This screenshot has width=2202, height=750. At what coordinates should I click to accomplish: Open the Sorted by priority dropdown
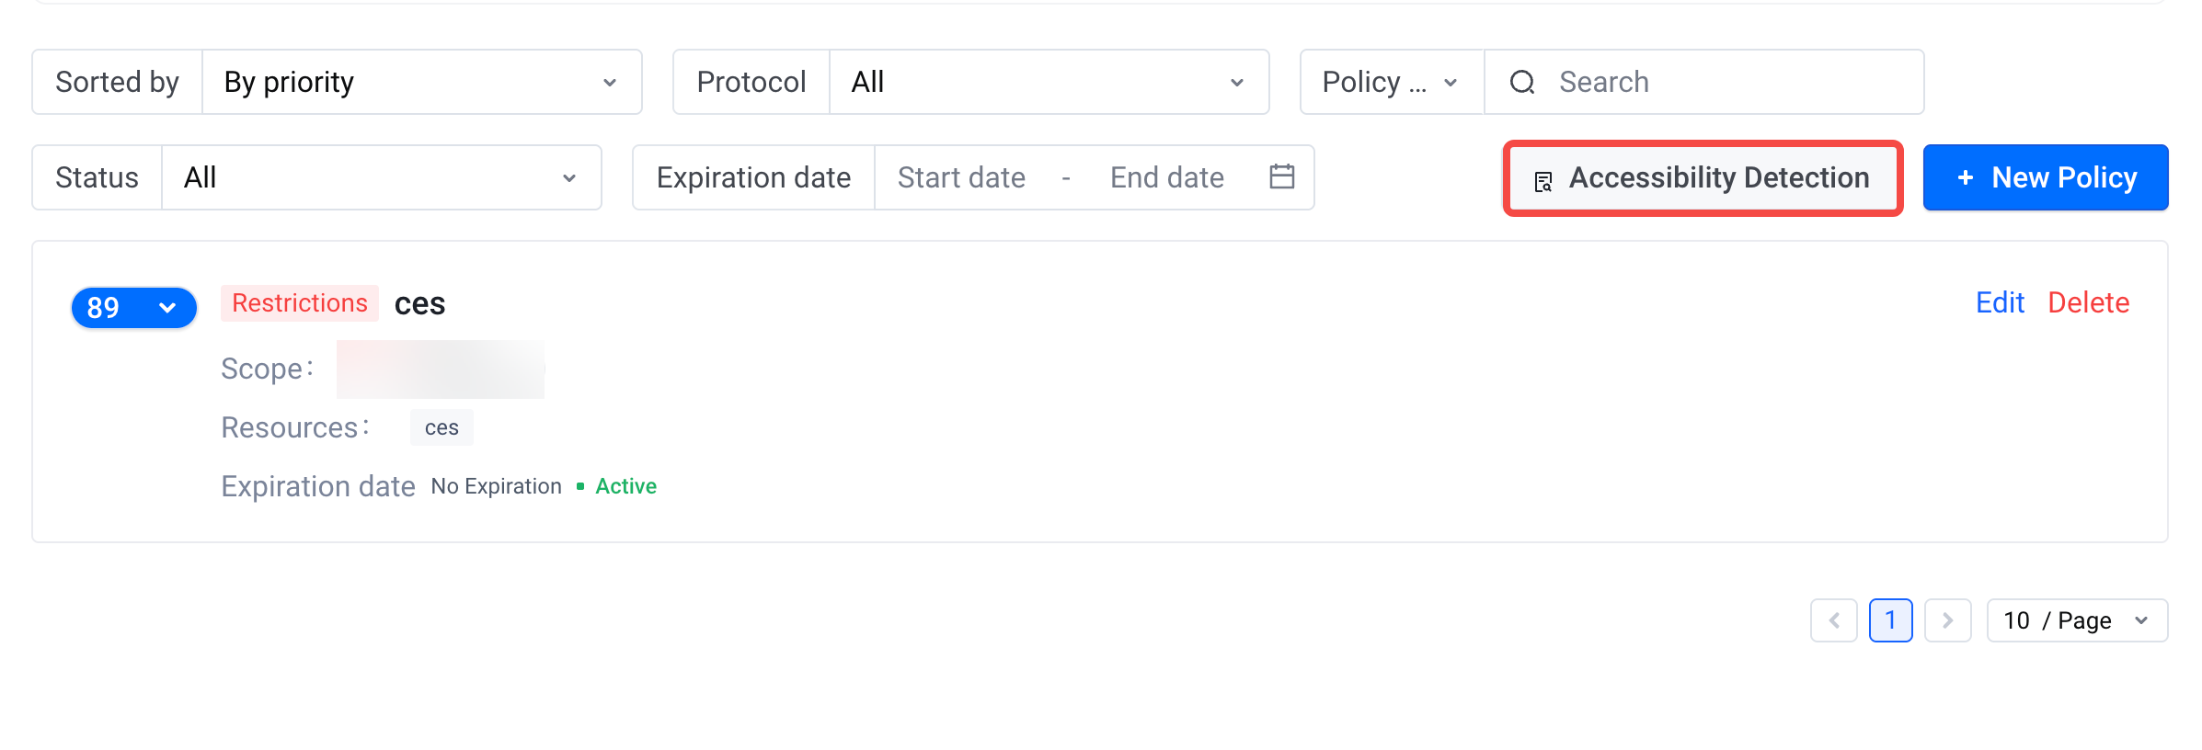tap(421, 83)
